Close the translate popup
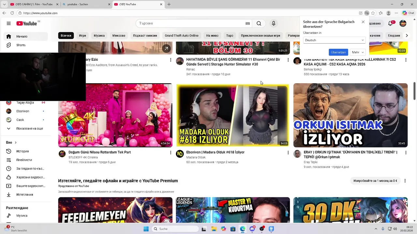Image resolution: width=417 pixels, height=234 pixels. tap(363, 22)
